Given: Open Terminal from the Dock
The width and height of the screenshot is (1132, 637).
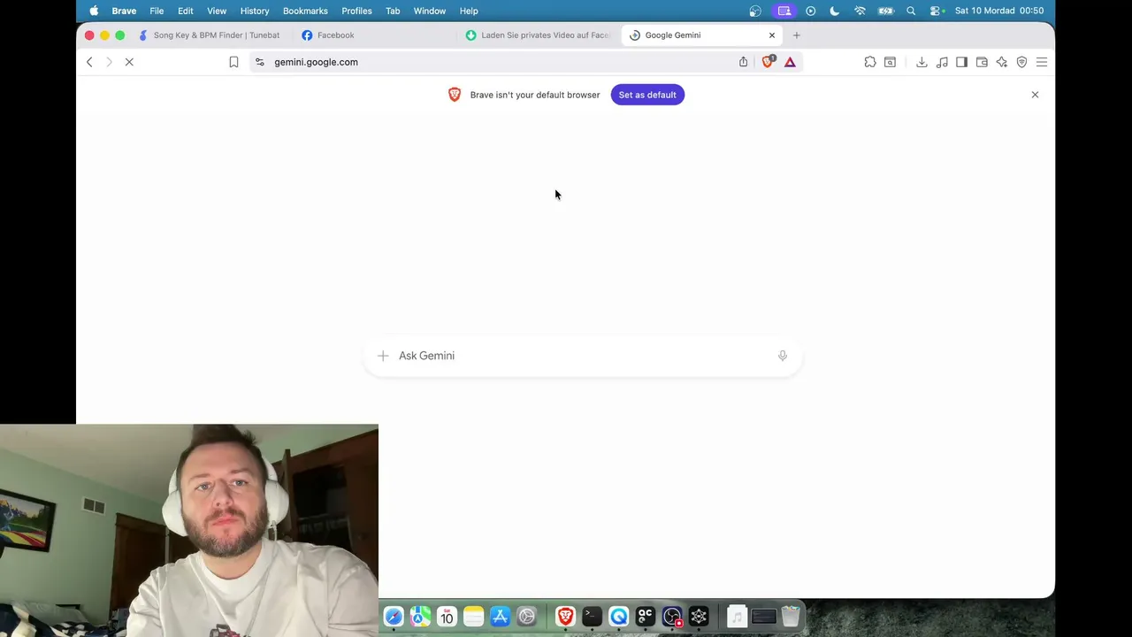Looking at the screenshot, I should tap(592, 617).
